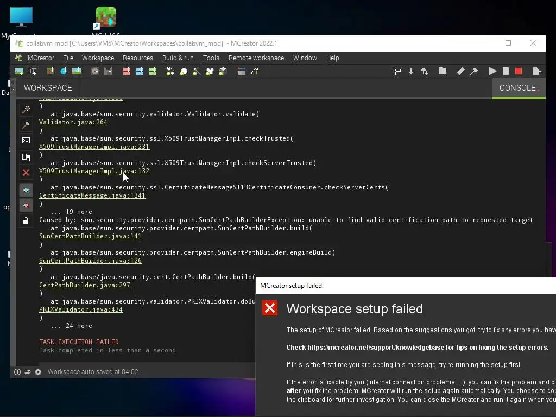This screenshot has height=417, width=556.
Task: Open X509TrustManagerImpl.java:231 link
Action: click(94, 147)
